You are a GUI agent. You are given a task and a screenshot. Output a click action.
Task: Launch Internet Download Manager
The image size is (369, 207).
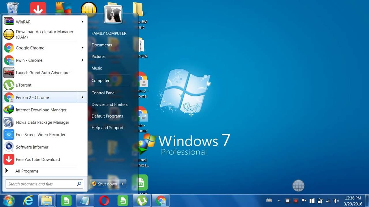click(44, 110)
